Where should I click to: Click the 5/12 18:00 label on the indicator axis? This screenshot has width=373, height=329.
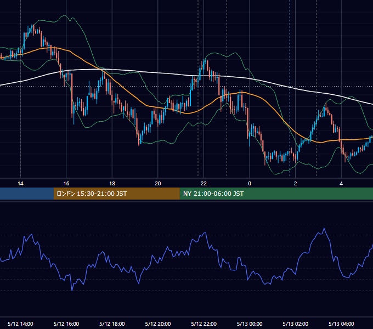coord(112,324)
